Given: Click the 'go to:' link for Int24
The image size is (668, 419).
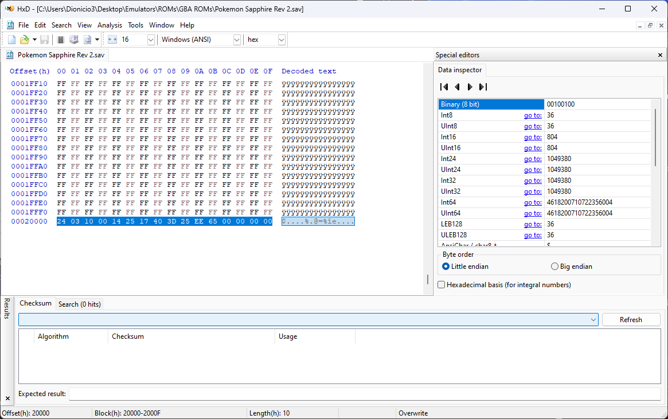Looking at the screenshot, I should tap(533, 159).
